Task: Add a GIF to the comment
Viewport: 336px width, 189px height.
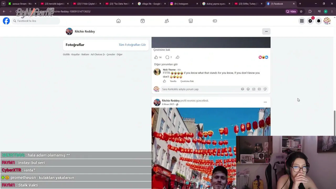Action: pos(259,89)
